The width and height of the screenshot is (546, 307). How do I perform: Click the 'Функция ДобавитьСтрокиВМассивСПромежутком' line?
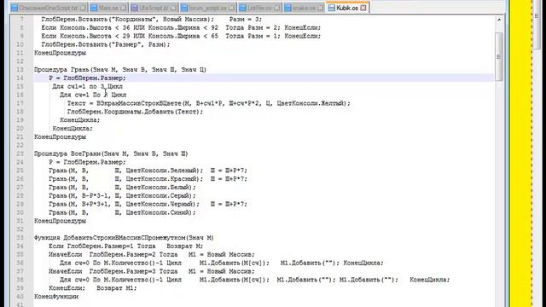tap(124, 238)
